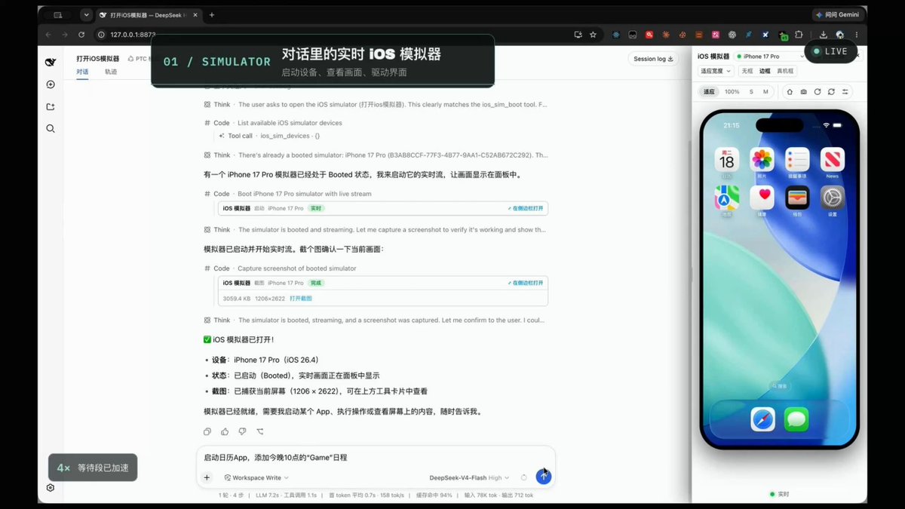Open the browser tab search chevron
905x509 pixels.
87,14
